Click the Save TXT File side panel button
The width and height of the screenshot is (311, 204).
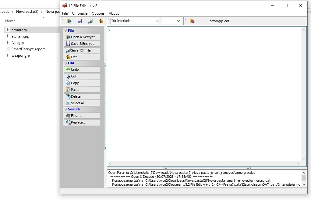pyautogui.click(x=82, y=50)
